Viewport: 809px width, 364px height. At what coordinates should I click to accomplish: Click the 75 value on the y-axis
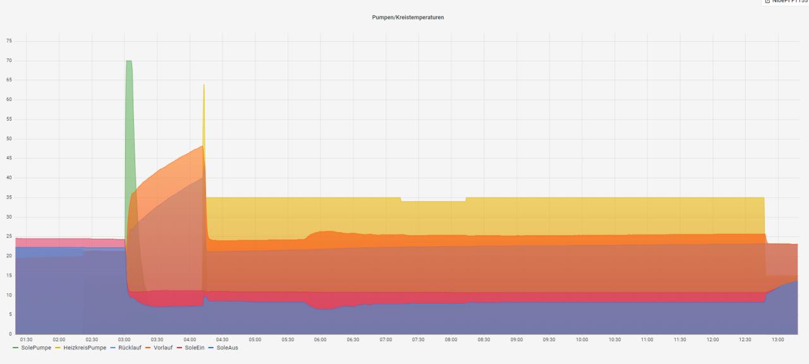click(x=9, y=41)
